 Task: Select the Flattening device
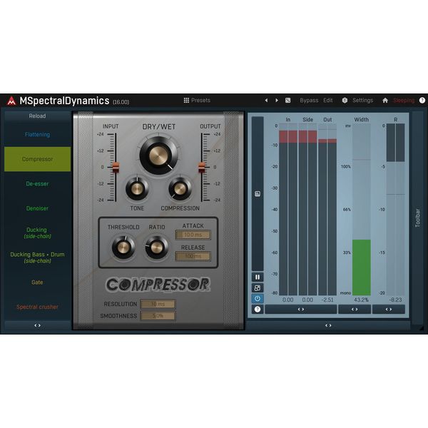pos(37,134)
